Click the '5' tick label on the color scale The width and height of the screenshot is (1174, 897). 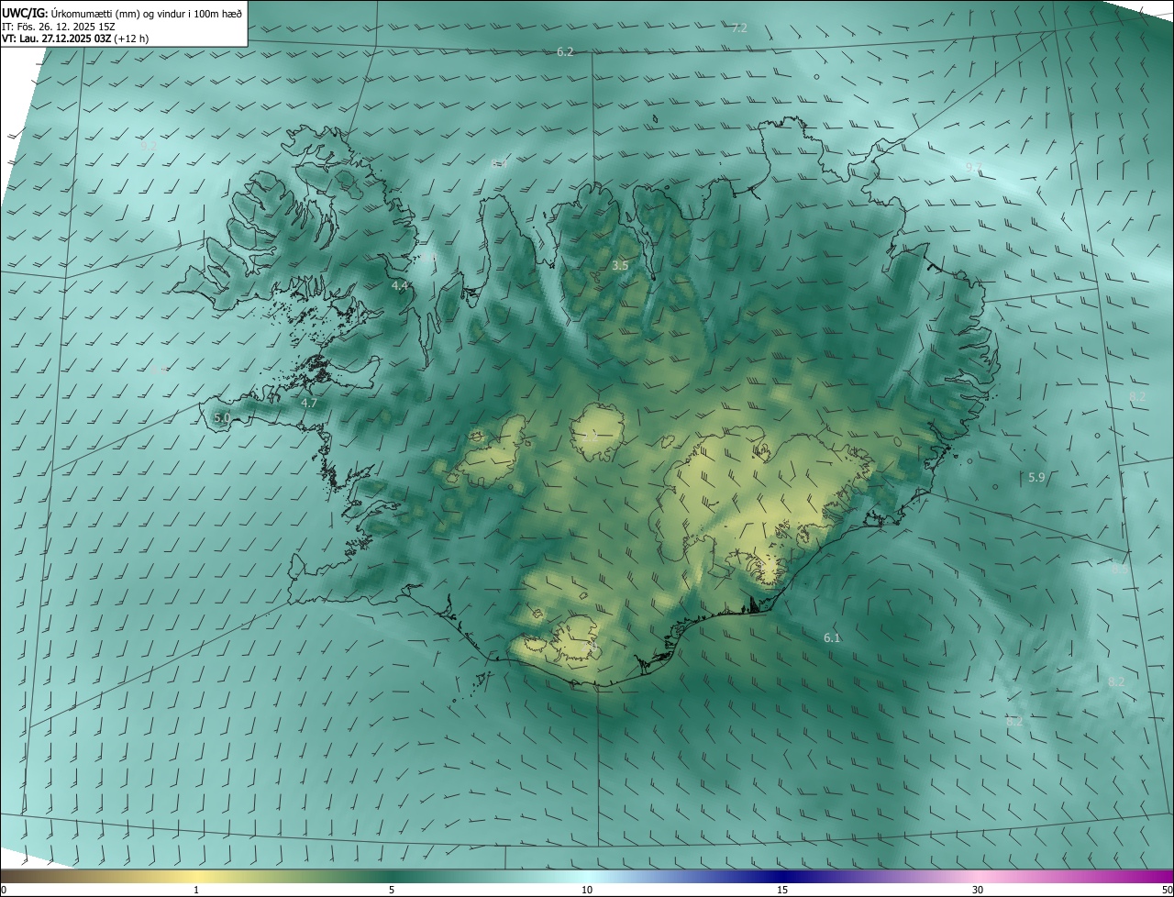click(x=392, y=890)
